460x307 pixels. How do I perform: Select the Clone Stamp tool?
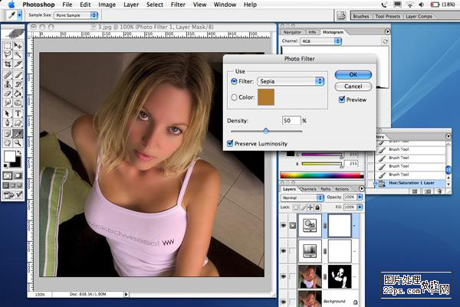[x=8, y=84]
